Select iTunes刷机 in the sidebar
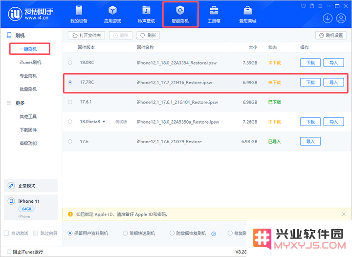 point(30,63)
